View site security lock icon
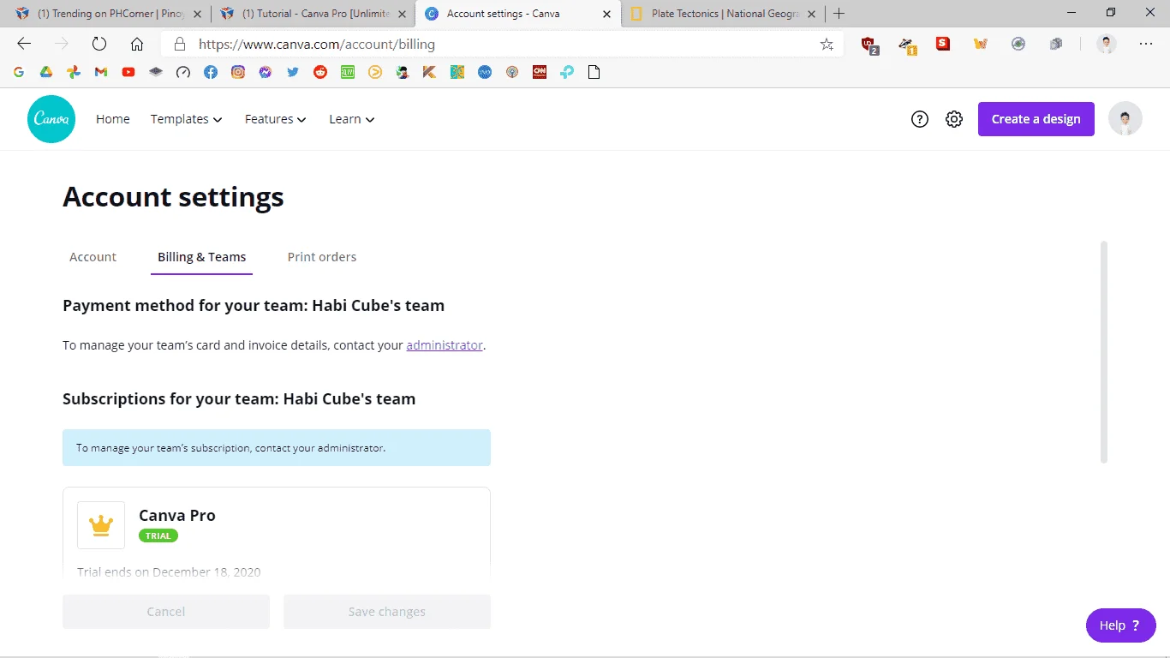Image resolution: width=1170 pixels, height=658 pixels. [x=179, y=45]
